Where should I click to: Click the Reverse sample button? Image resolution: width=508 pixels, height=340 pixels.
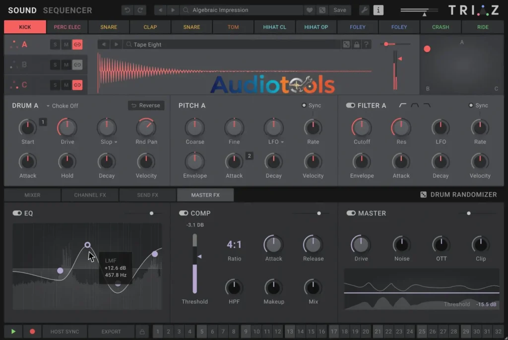[x=146, y=105]
